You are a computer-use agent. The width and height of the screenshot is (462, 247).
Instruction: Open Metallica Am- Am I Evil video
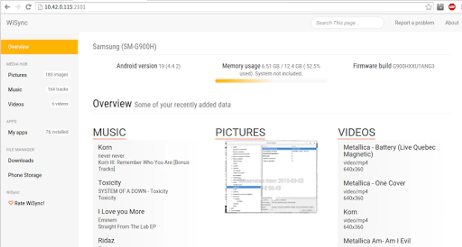tap(377, 241)
